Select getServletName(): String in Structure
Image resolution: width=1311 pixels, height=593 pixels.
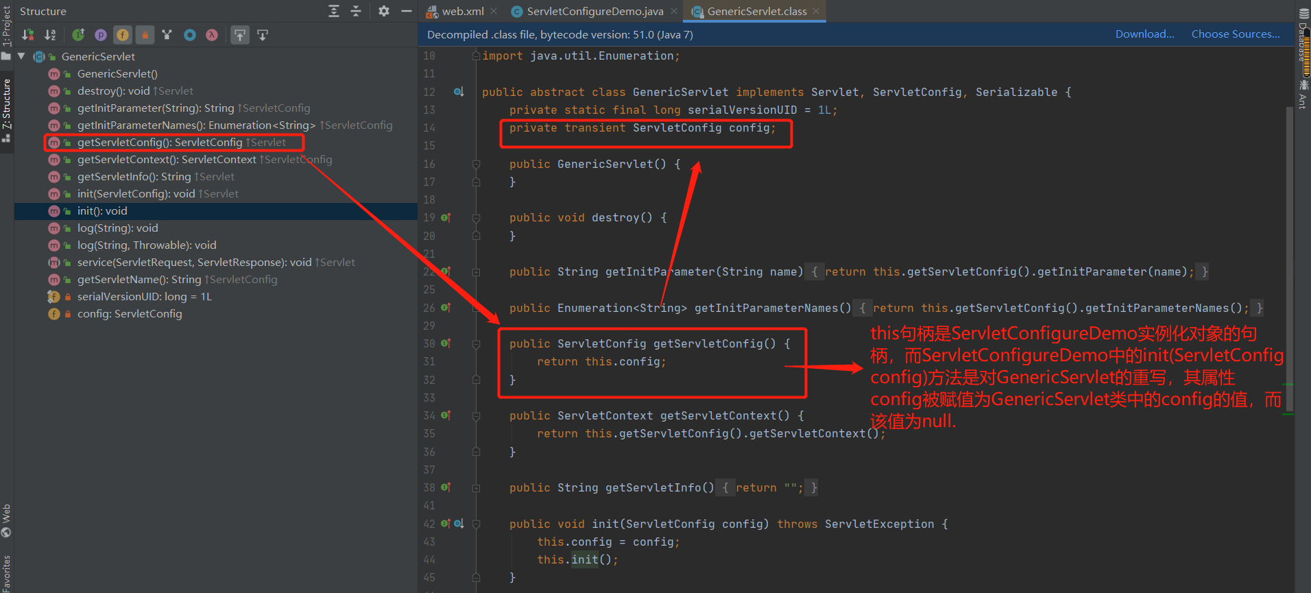[x=139, y=280]
